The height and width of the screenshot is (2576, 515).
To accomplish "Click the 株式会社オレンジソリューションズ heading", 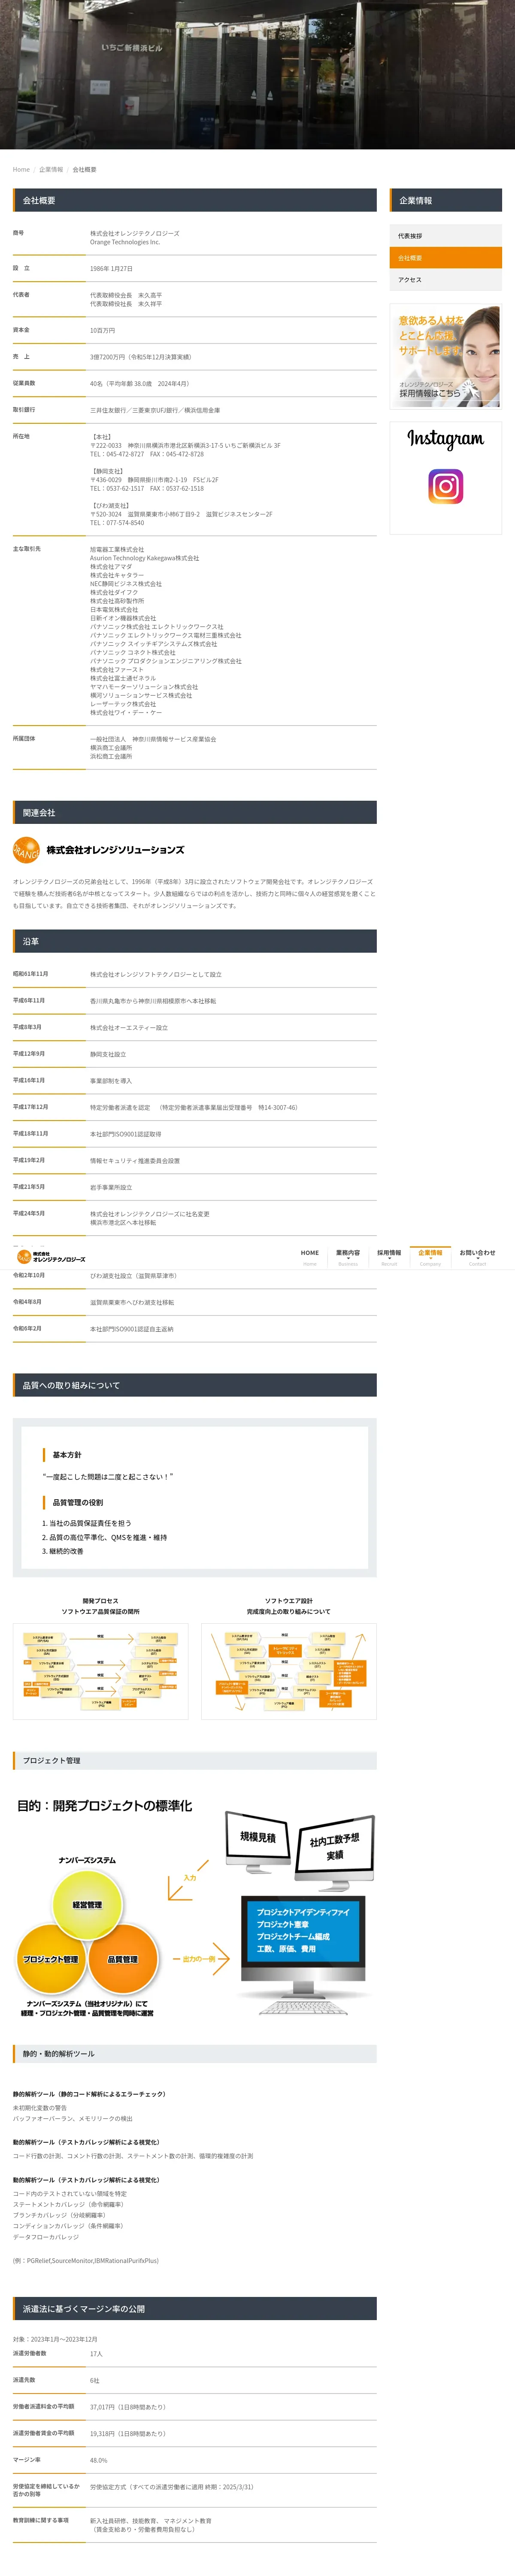I will coord(115,850).
